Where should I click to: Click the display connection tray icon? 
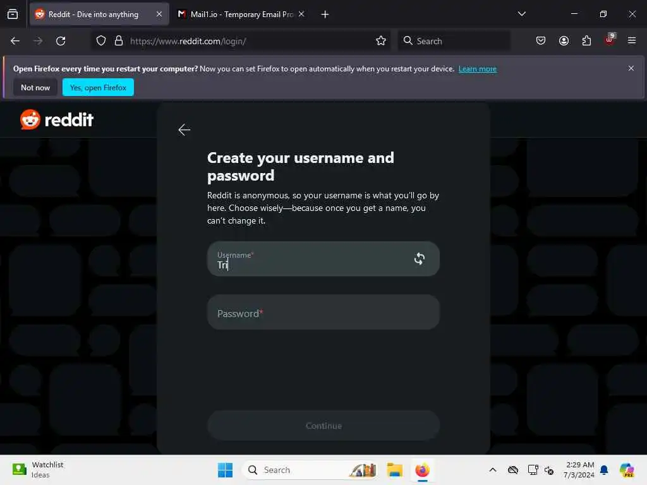pos(533,470)
